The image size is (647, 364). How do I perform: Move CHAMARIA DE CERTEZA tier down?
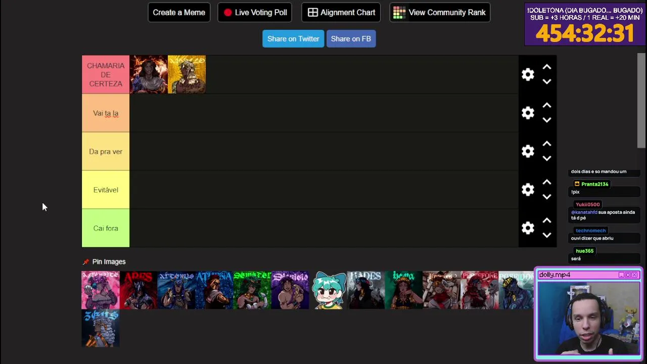[x=546, y=81]
